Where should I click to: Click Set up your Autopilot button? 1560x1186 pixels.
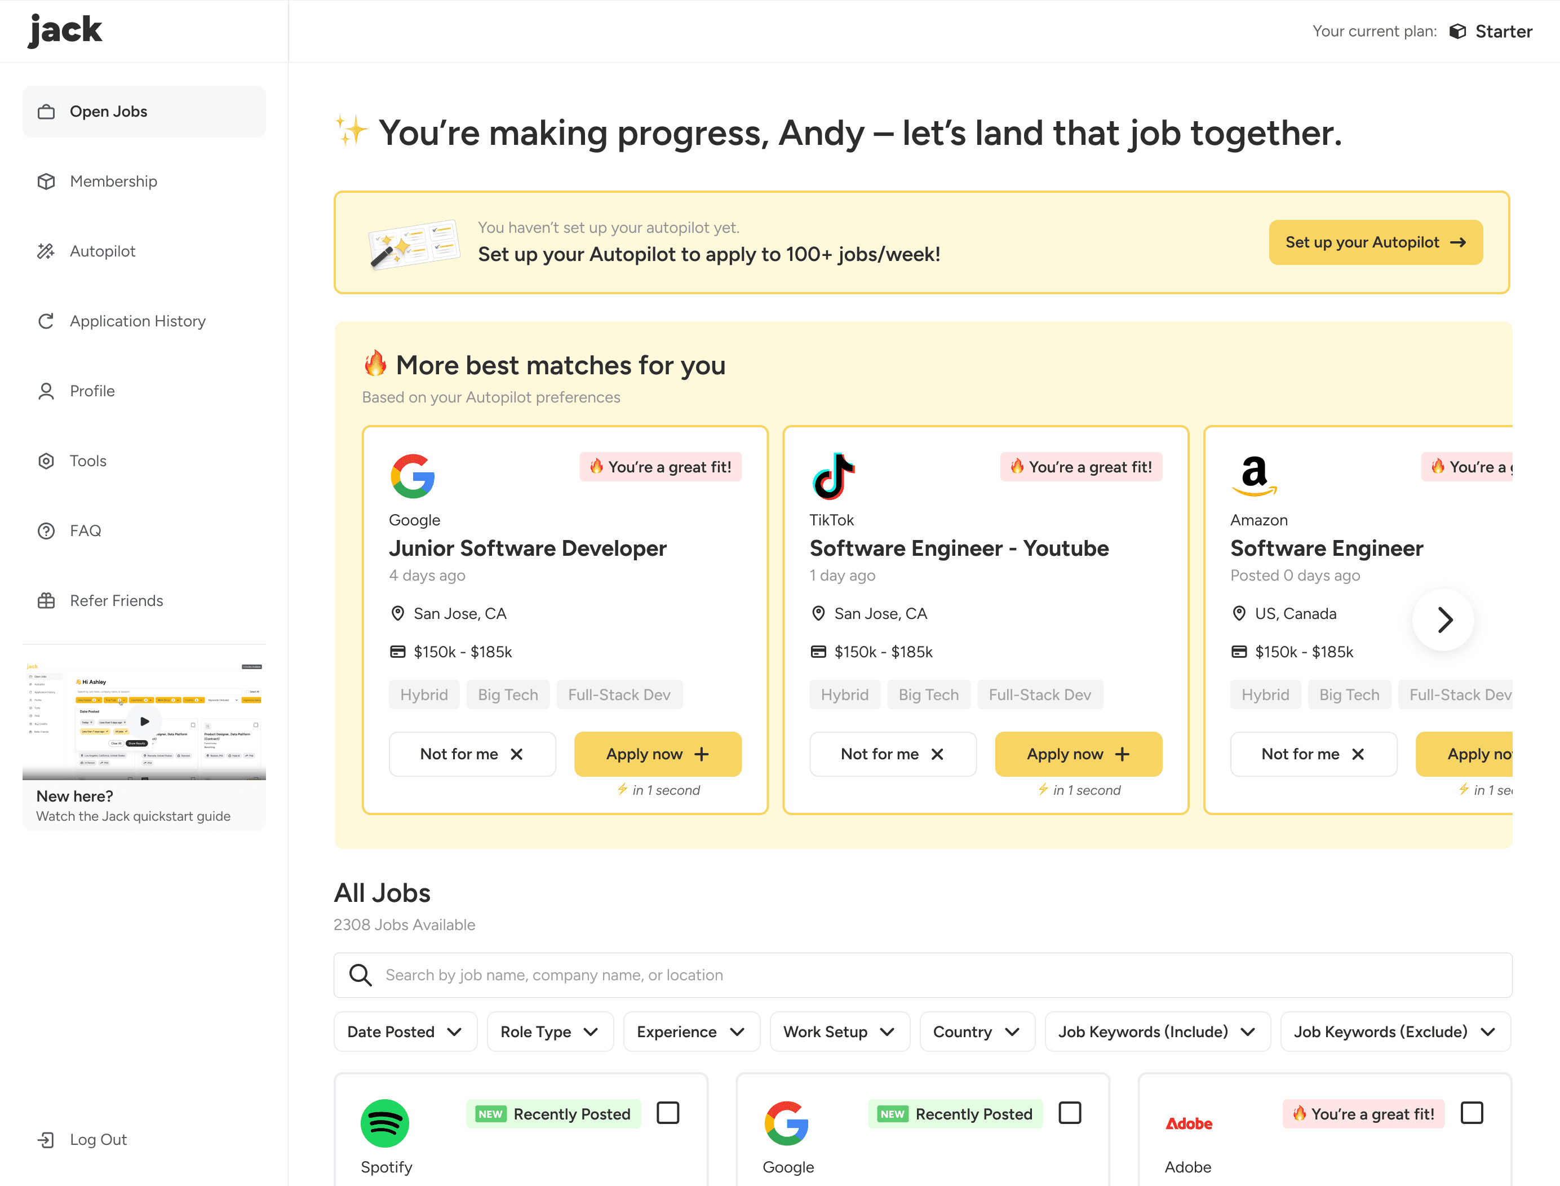pyautogui.click(x=1375, y=242)
